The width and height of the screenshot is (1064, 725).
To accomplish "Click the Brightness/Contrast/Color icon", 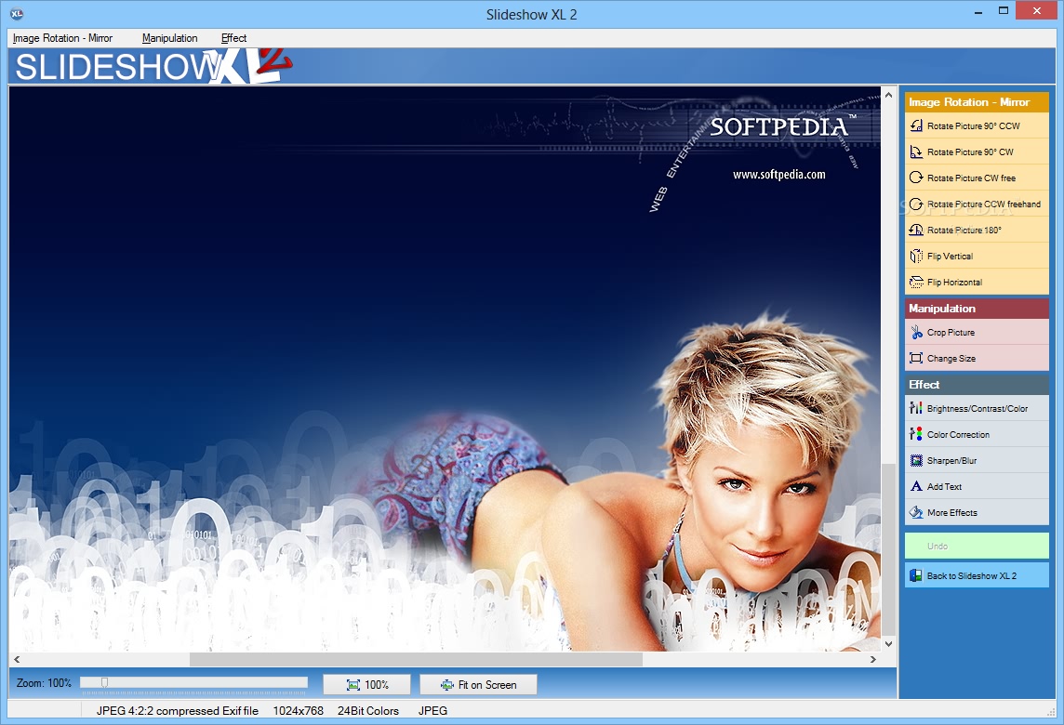I will point(916,408).
